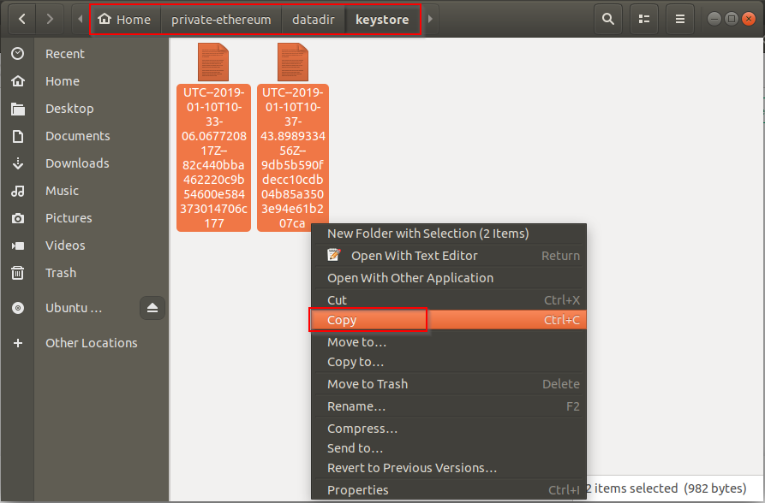
Task: Go forward with the right arrow button
Action: [51, 19]
